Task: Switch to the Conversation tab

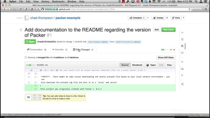Action: coord(36,49)
